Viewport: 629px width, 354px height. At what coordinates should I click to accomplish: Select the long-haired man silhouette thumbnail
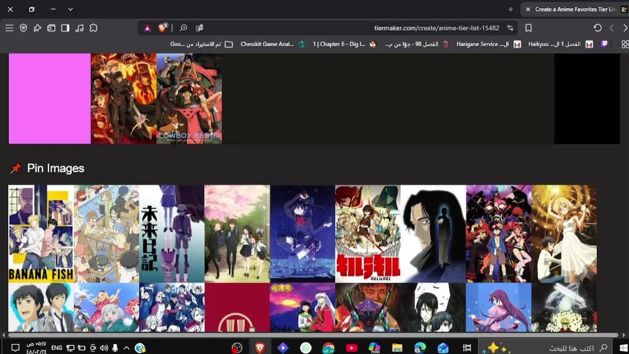coord(433,234)
